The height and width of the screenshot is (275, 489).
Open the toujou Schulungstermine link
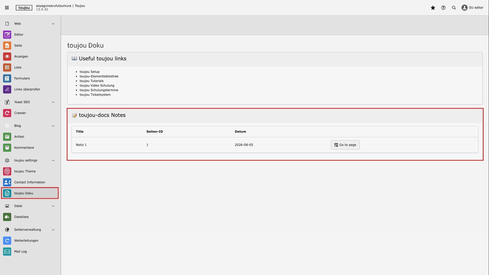pyautogui.click(x=99, y=90)
